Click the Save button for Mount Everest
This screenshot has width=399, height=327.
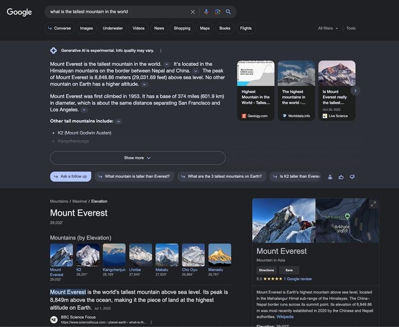point(289,270)
